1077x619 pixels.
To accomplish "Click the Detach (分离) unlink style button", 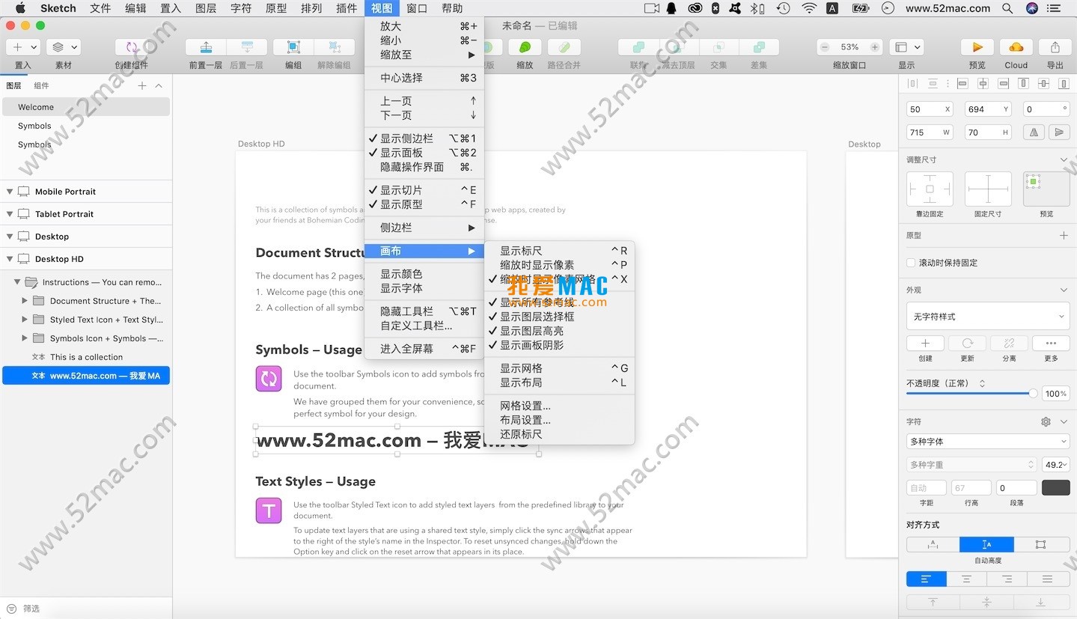I will pos(1009,344).
